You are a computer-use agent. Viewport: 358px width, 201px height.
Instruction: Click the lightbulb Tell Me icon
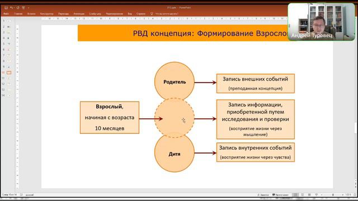point(152,13)
